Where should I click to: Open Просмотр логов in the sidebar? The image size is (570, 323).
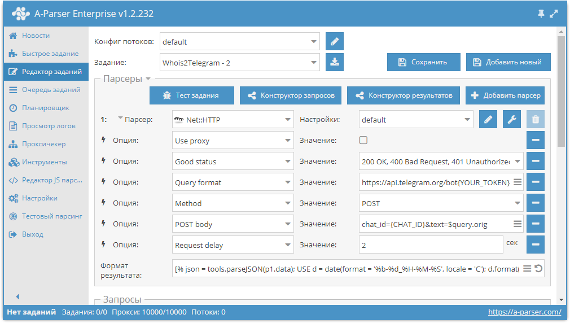(46, 126)
